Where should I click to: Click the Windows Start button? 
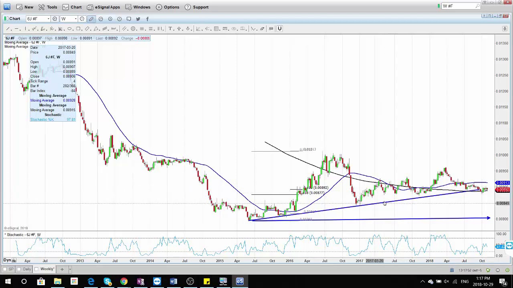[x=8, y=282]
